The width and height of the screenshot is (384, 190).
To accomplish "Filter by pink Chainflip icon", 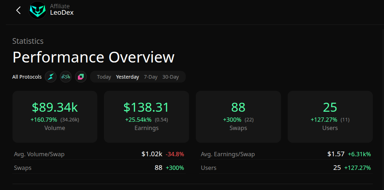I will [x=81, y=77].
